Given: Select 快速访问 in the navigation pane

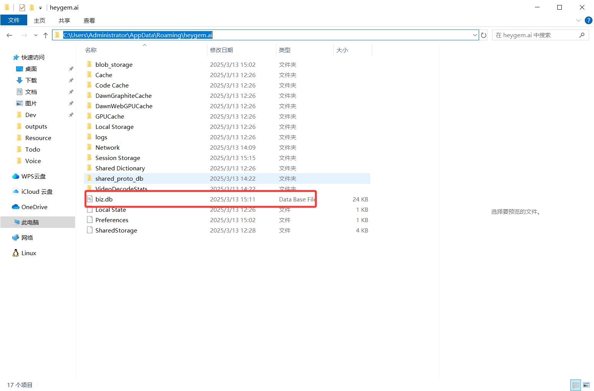Looking at the screenshot, I should point(33,57).
